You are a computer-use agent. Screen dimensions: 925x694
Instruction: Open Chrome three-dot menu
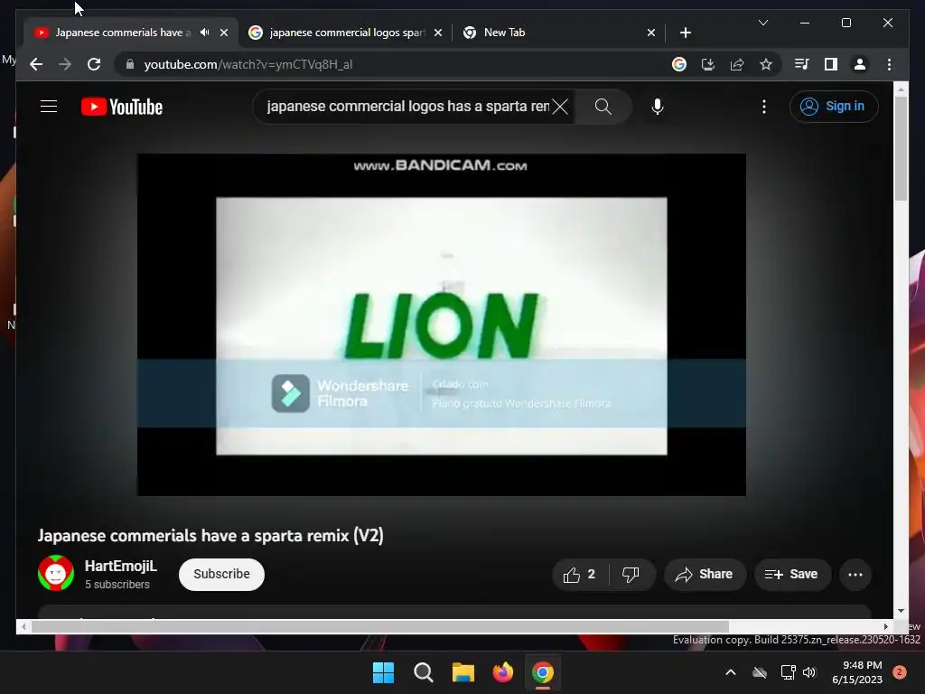(889, 64)
